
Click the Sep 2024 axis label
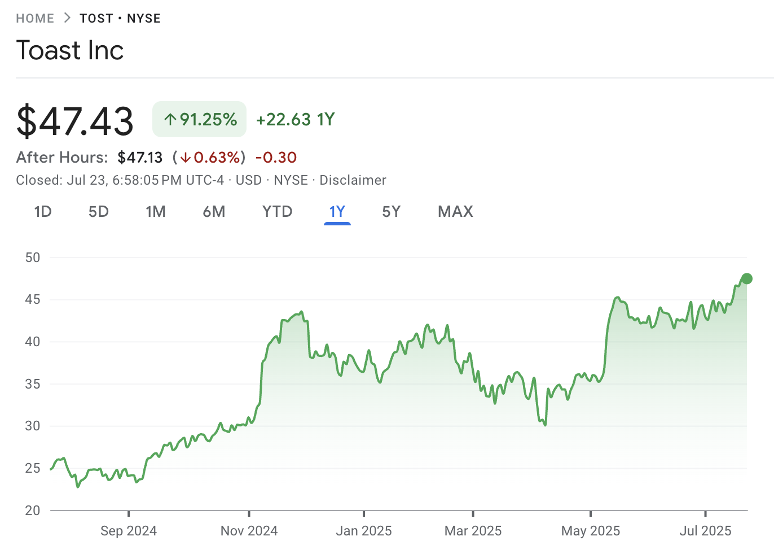(x=129, y=531)
